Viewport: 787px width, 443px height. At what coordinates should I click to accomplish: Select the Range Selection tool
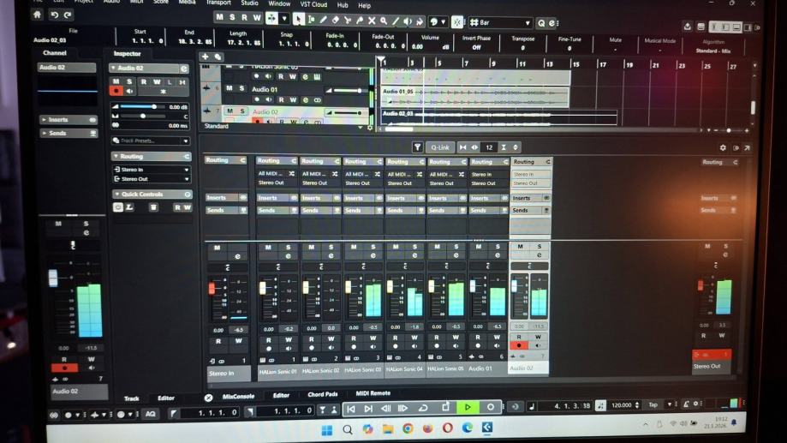[311, 20]
